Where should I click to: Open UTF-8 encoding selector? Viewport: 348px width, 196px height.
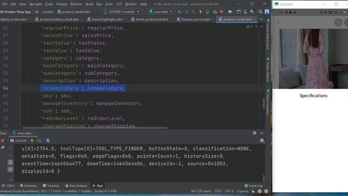tap(229, 191)
